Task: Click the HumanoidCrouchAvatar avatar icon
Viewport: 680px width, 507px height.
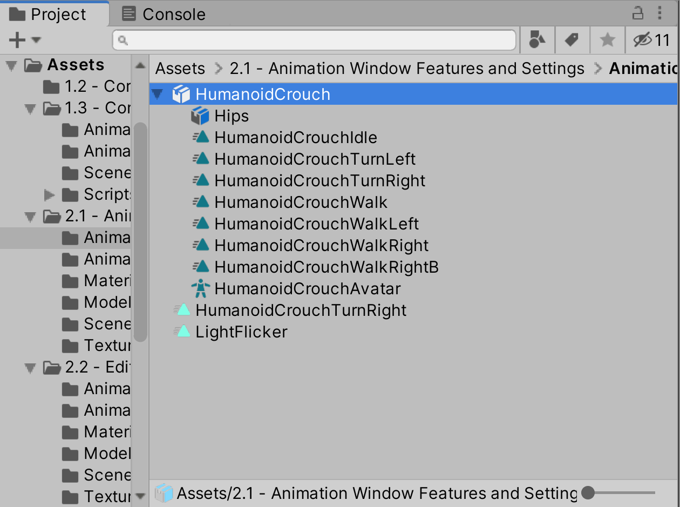Action: [201, 289]
